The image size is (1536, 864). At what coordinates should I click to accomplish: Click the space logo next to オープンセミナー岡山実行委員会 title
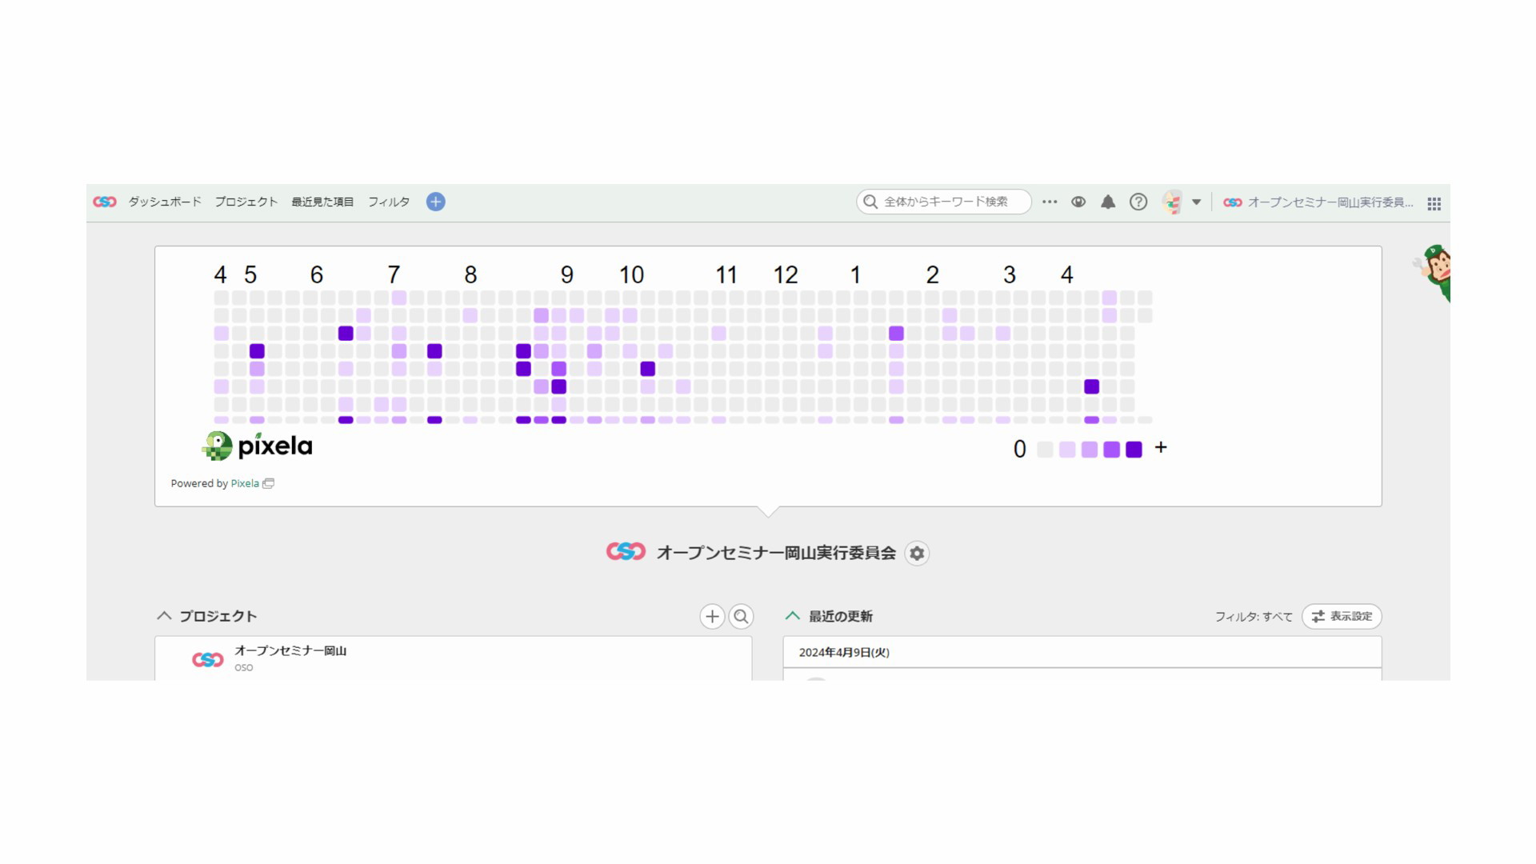pos(626,552)
